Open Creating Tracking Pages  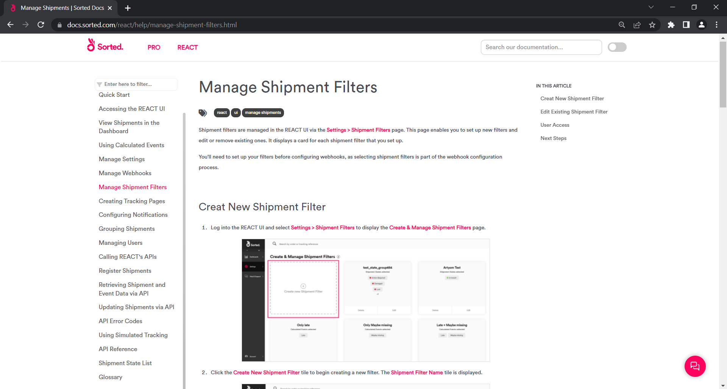[132, 201]
